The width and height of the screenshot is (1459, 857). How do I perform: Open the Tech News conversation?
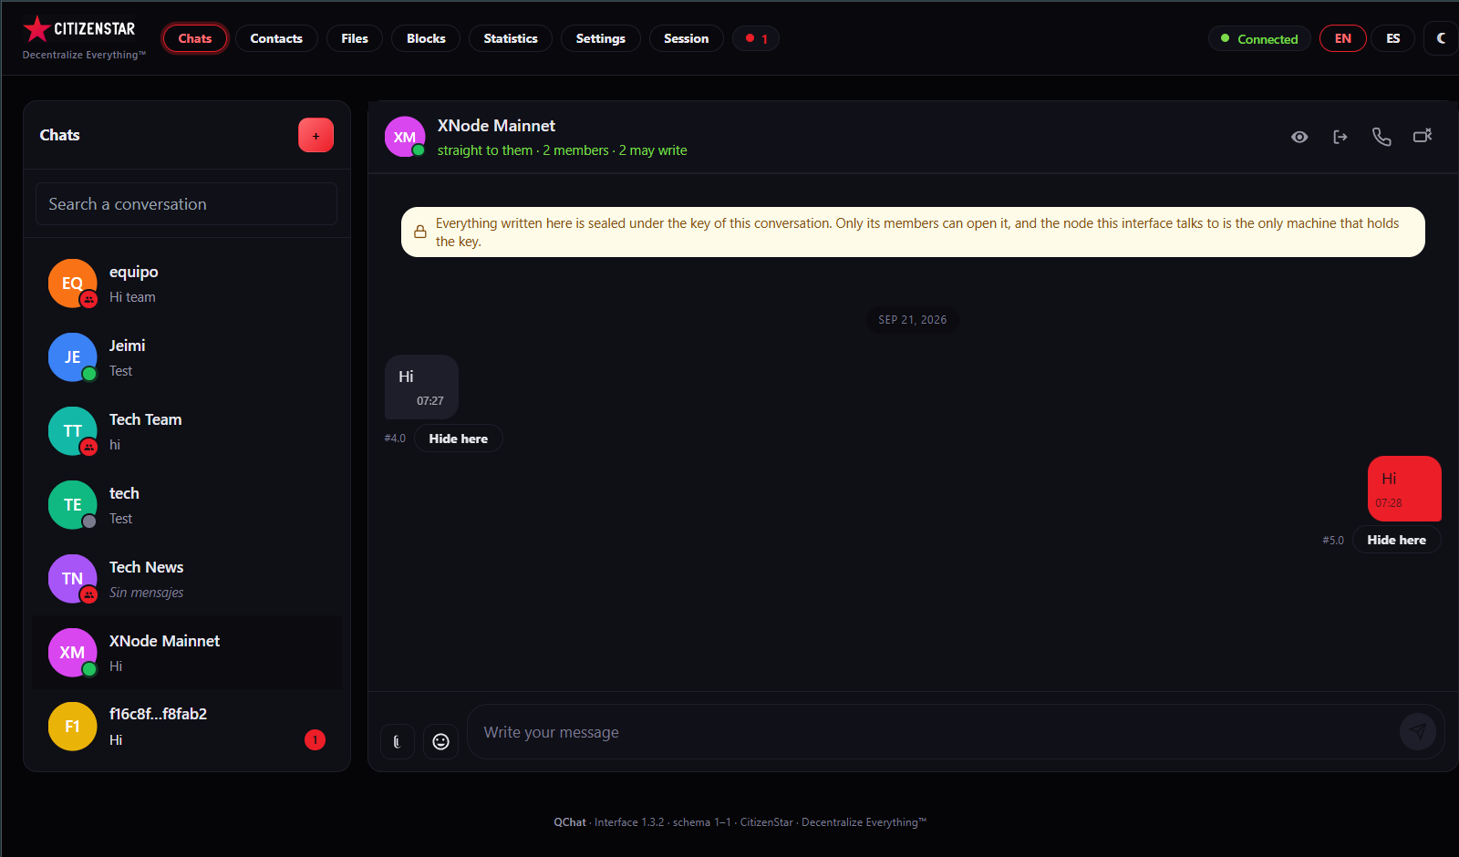point(187,579)
